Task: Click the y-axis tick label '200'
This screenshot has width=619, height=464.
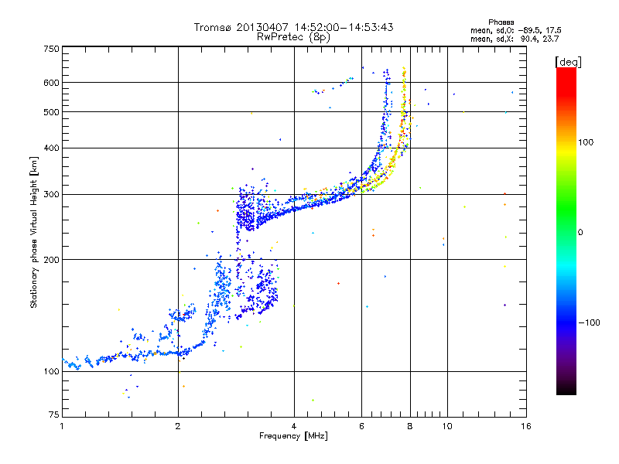Action: (51, 260)
